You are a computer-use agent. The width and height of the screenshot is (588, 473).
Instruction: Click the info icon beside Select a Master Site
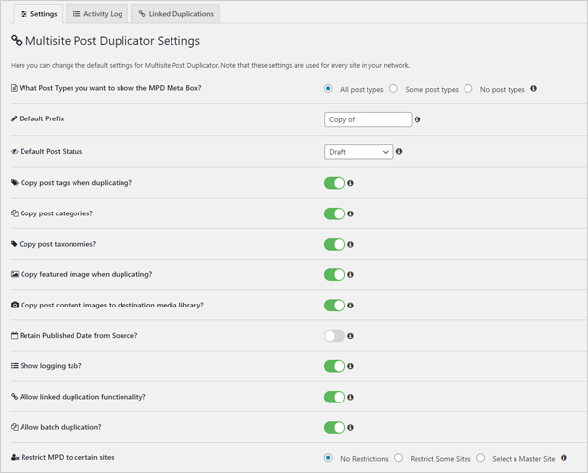(x=563, y=458)
